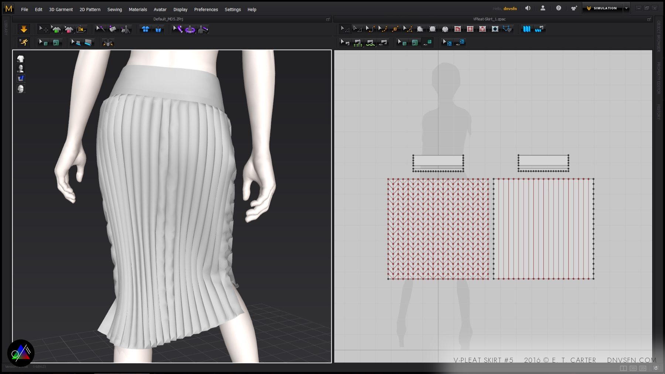Image resolution: width=665 pixels, height=374 pixels.
Task: Select the Segment Sewing tool
Action: point(357,42)
